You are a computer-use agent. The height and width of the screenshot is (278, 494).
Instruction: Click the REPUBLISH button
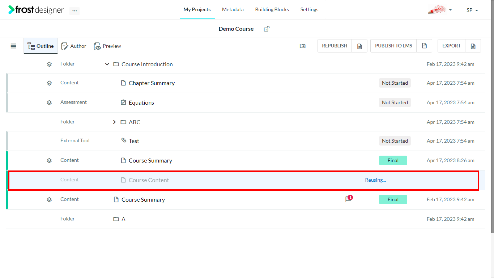(x=335, y=46)
